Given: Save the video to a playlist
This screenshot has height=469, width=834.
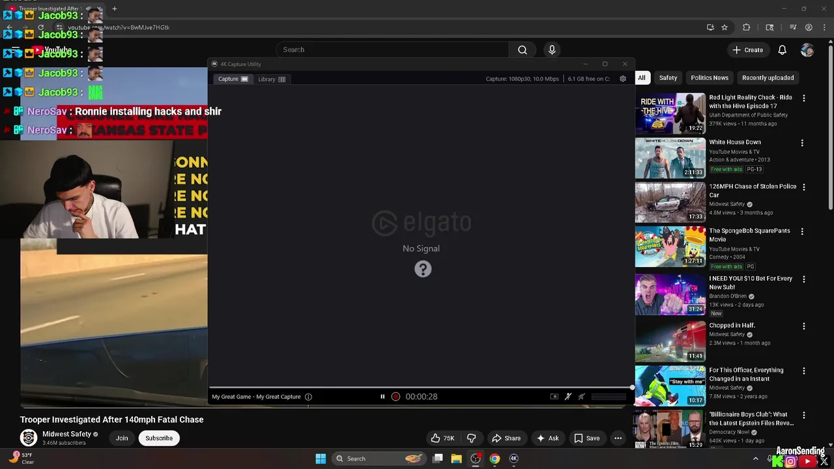Looking at the screenshot, I should 586,438.
